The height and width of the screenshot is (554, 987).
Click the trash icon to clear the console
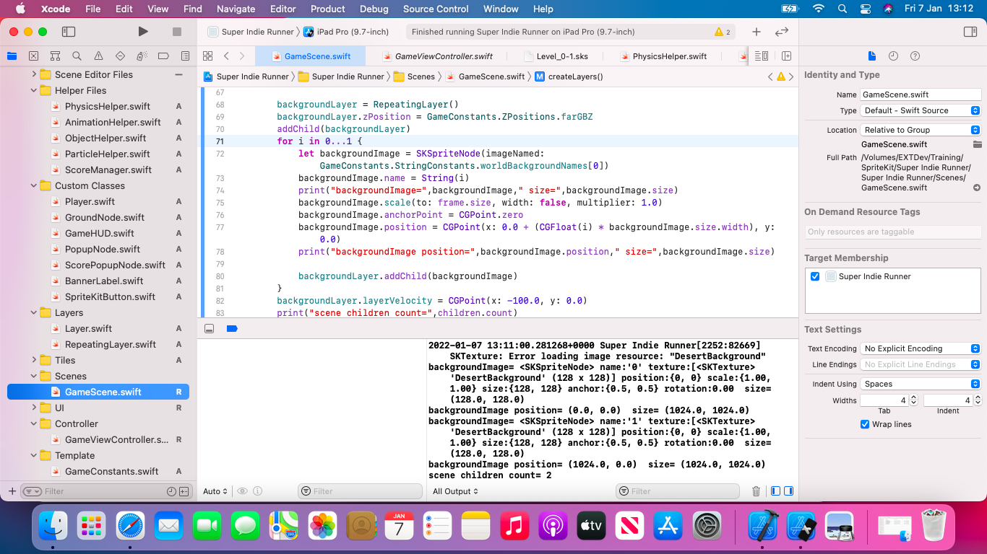click(x=756, y=491)
